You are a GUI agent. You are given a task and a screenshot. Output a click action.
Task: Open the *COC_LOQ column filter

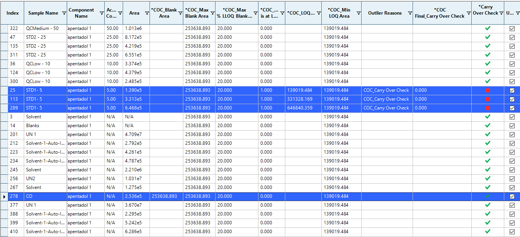point(319,13)
